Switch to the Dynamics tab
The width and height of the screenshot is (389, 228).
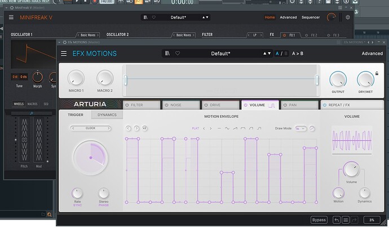[x=107, y=115]
